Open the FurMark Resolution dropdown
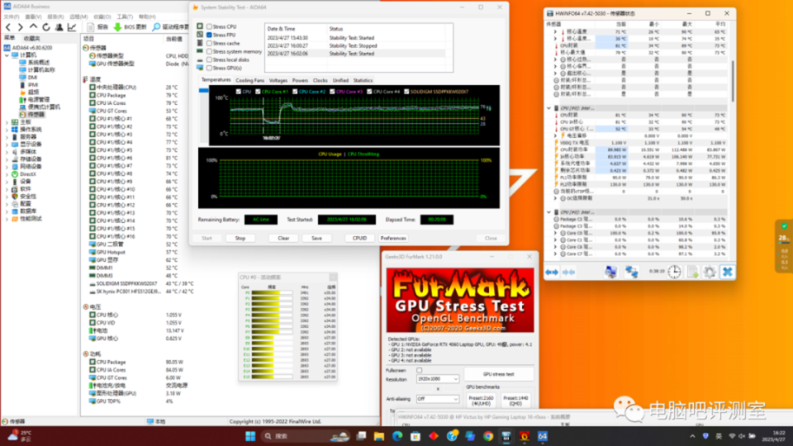The image size is (793, 446). 438,379
